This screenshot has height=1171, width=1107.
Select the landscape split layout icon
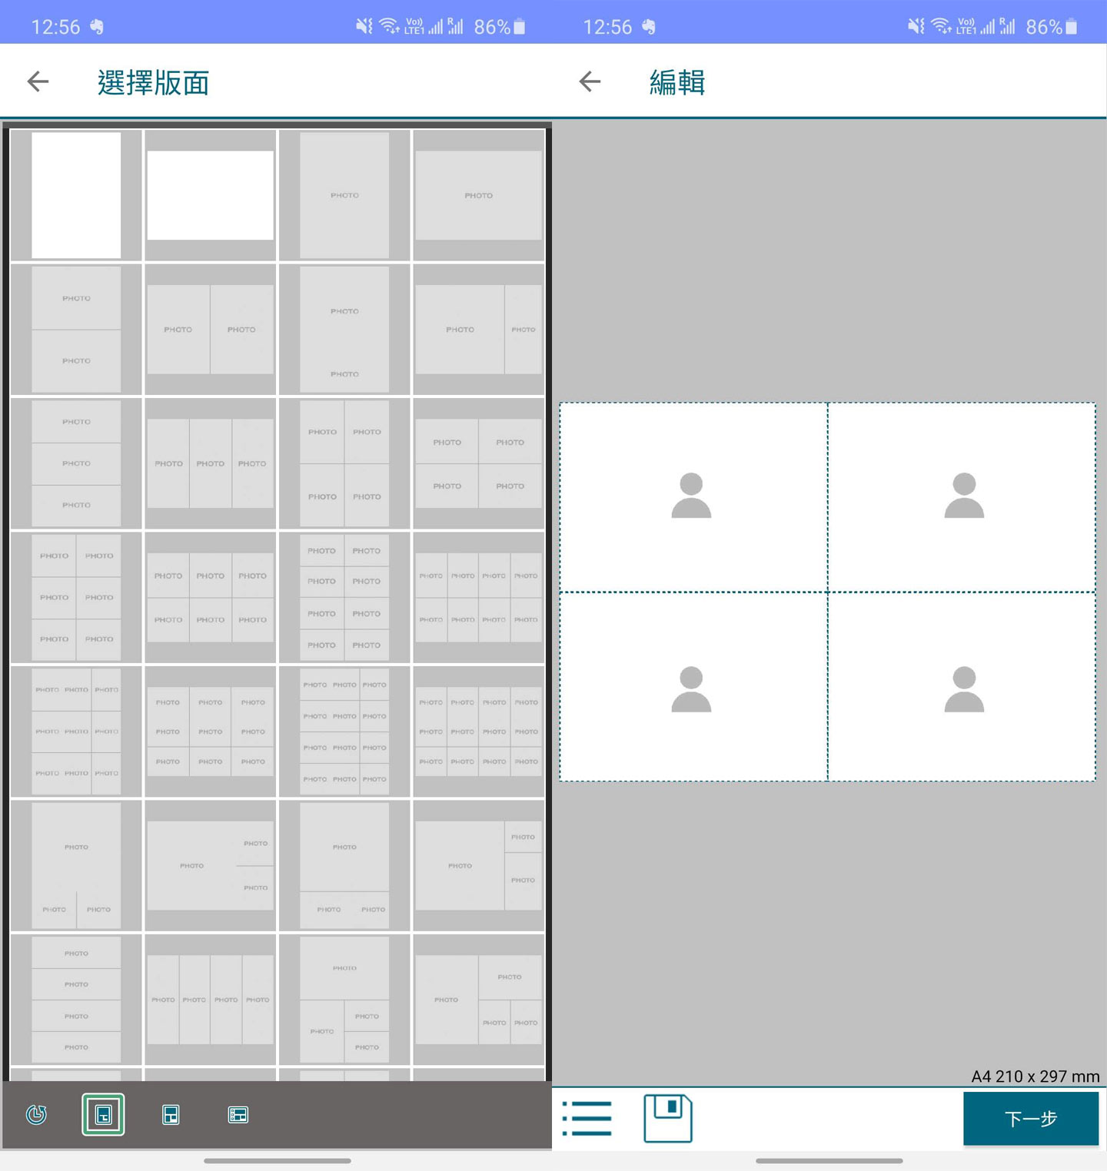pyautogui.click(x=171, y=1115)
